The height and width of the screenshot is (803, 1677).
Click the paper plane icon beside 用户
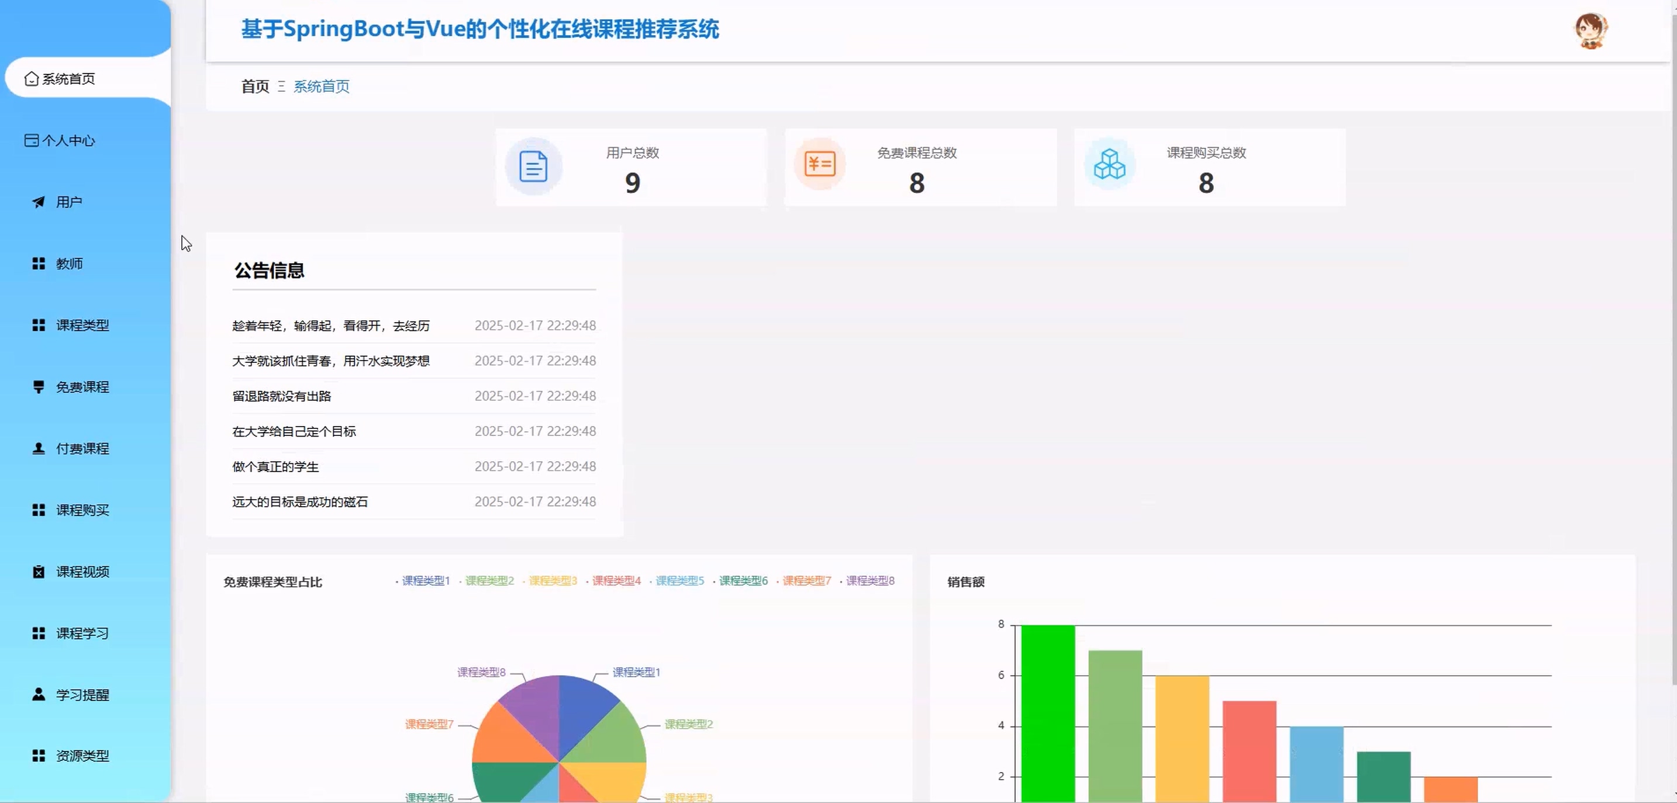(39, 202)
